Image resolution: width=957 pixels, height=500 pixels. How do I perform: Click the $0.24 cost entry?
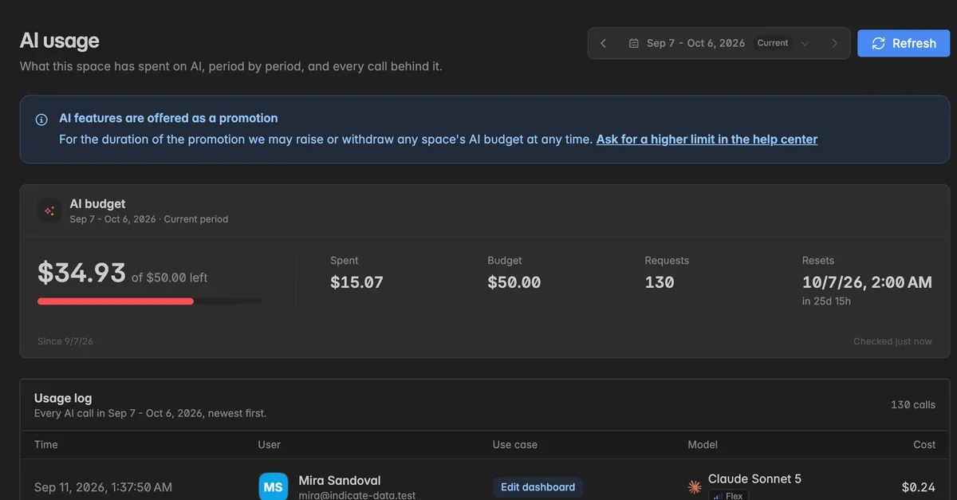point(919,486)
